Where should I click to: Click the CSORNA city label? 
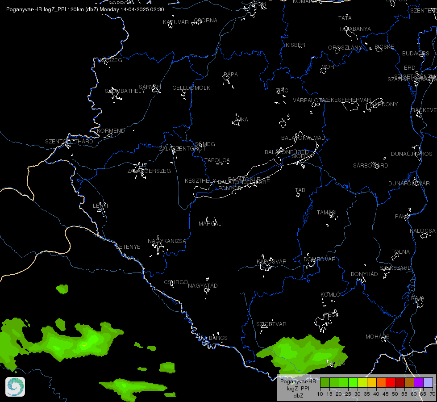(x=205, y=21)
